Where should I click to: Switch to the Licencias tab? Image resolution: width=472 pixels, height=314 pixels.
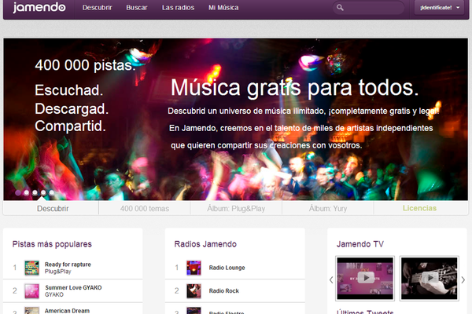419,208
